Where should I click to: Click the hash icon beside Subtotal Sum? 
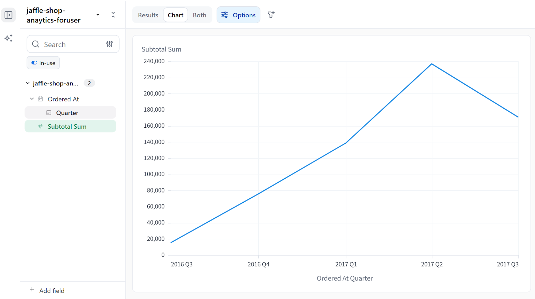tap(40, 126)
